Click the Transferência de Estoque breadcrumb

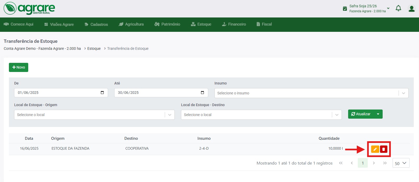[x=128, y=48]
